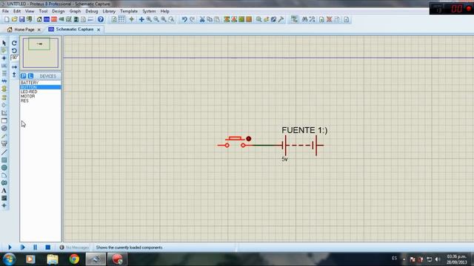The height and width of the screenshot is (266, 474).
Task: Open the Graph menu
Action: click(75, 11)
